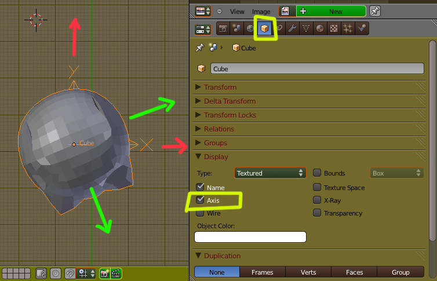Open the Physics tab
Viewport: 437px width, 281px height.
pyautogui.click(x=362, y=28)
